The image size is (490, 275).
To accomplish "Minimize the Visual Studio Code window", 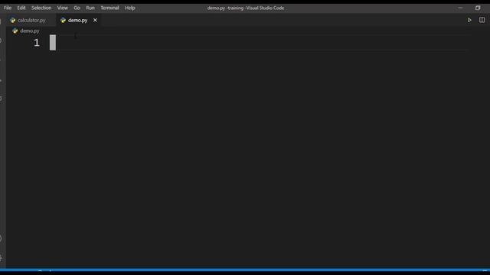I will pos(461,8).
